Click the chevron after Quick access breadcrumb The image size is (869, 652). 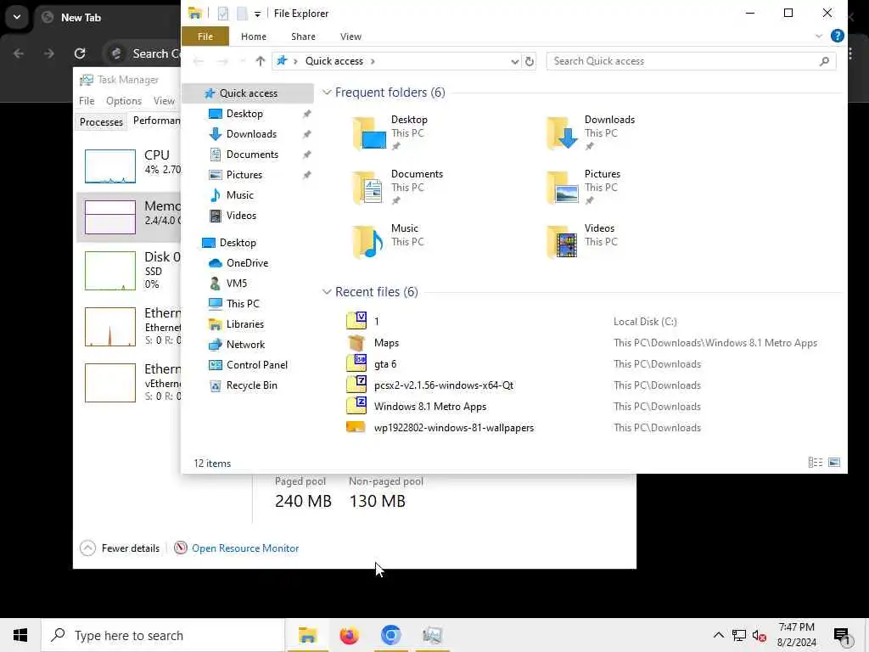[x=373, y=61]
